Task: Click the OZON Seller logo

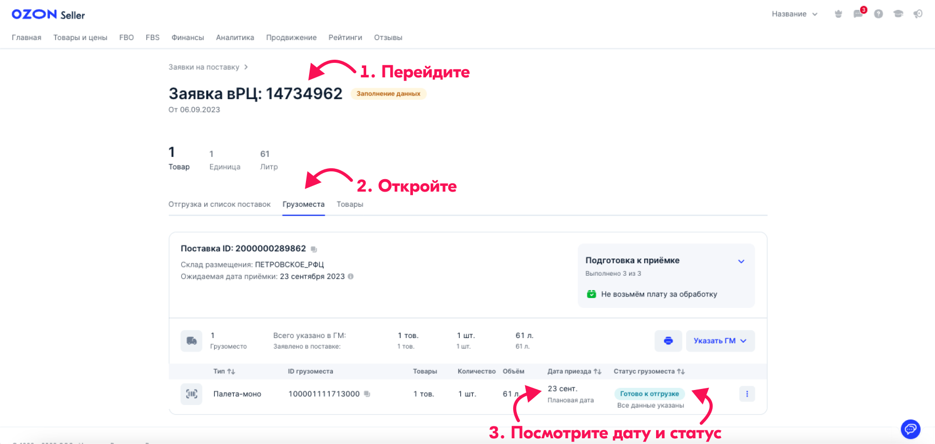Action: (x=48, y=15)
